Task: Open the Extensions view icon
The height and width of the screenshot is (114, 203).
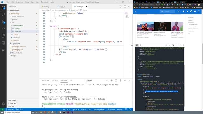Action: tap(3, 36)
